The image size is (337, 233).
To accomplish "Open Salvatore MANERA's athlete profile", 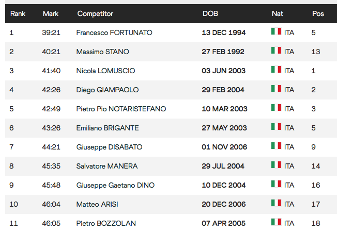I will point(107,166).
